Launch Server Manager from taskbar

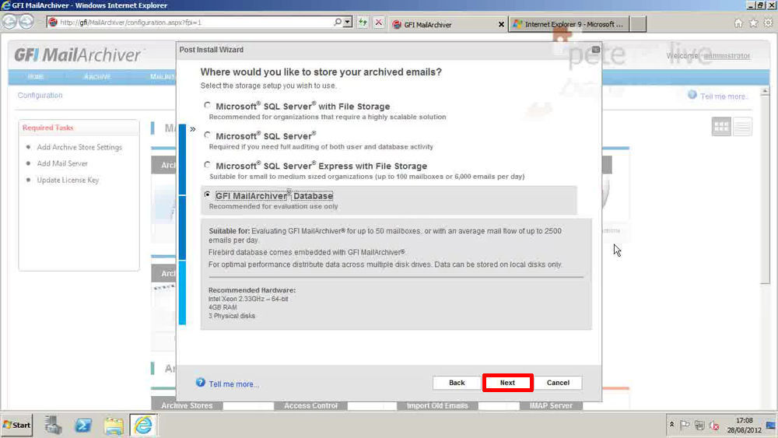tap(53, 425)
